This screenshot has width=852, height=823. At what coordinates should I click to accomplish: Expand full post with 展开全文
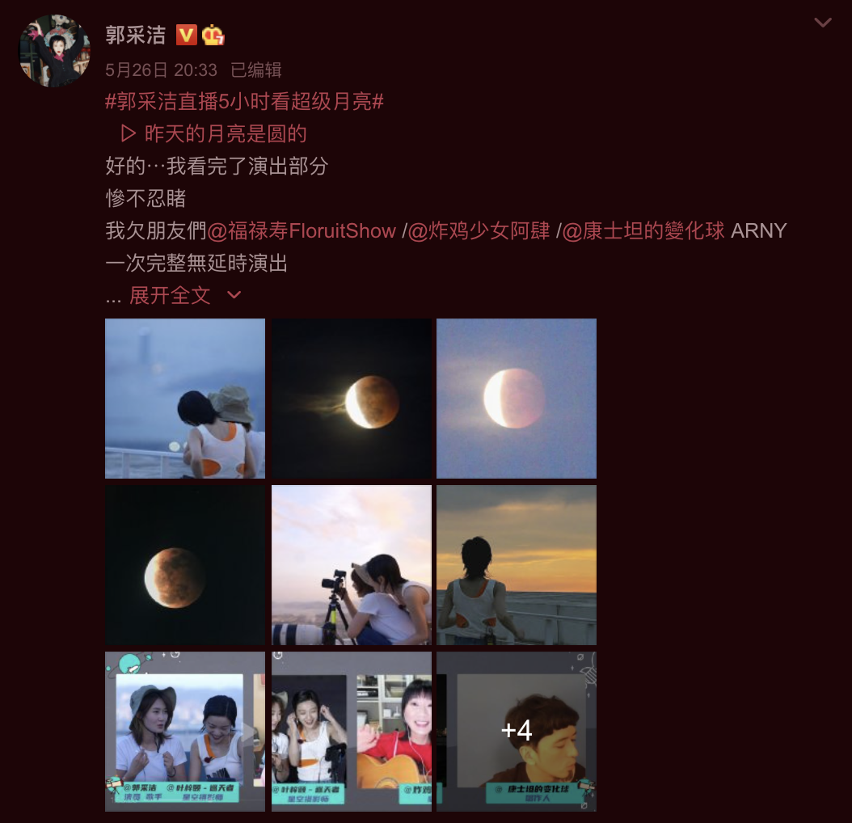click(x=170, y=295)
